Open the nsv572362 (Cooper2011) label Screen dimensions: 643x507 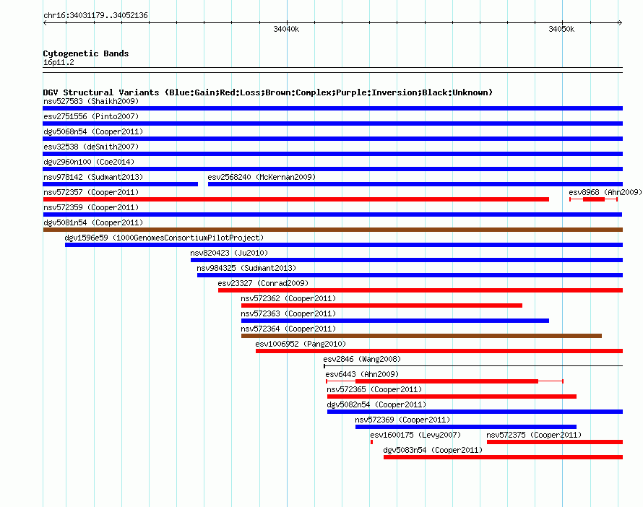tap(288, 298)
